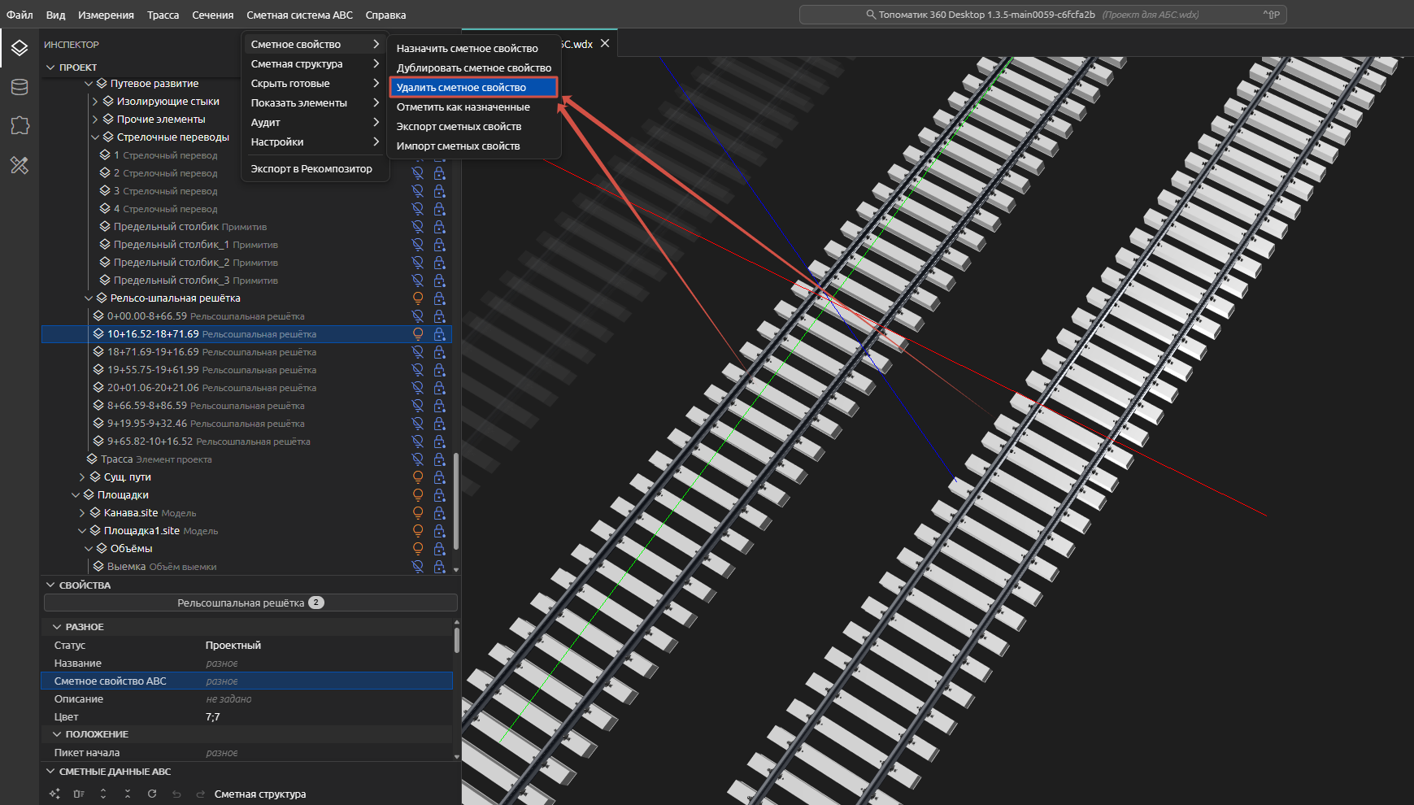The image size is (1414, 805).
Task: Open the Inspector layers panel in the sidebar
Action: click(x=20, y=49)
